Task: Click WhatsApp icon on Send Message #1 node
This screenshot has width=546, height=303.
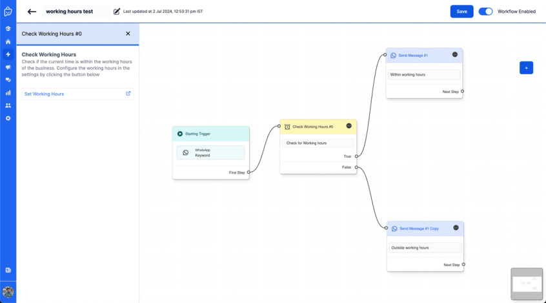Action: pyautogui.click(x=393, y=56)
